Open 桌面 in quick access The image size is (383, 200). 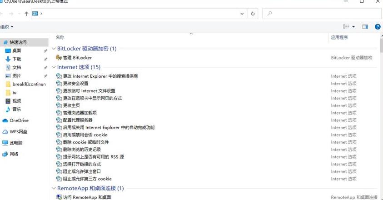[x=17, y=50]
